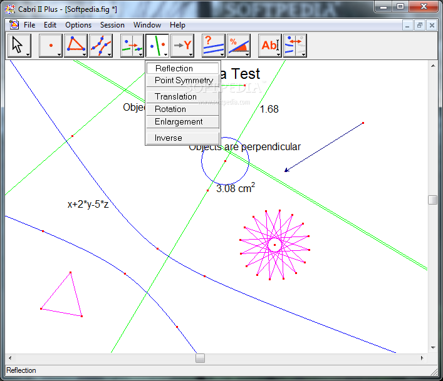This screenshot has width=443, height=381.
Task: Open the Macro arrow-Y tool
Action: 182,45
